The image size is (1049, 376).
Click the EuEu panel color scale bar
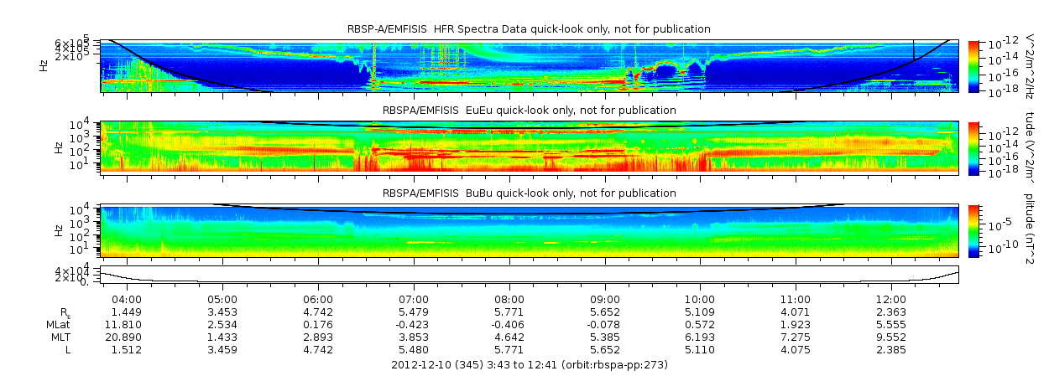(973, 147)
